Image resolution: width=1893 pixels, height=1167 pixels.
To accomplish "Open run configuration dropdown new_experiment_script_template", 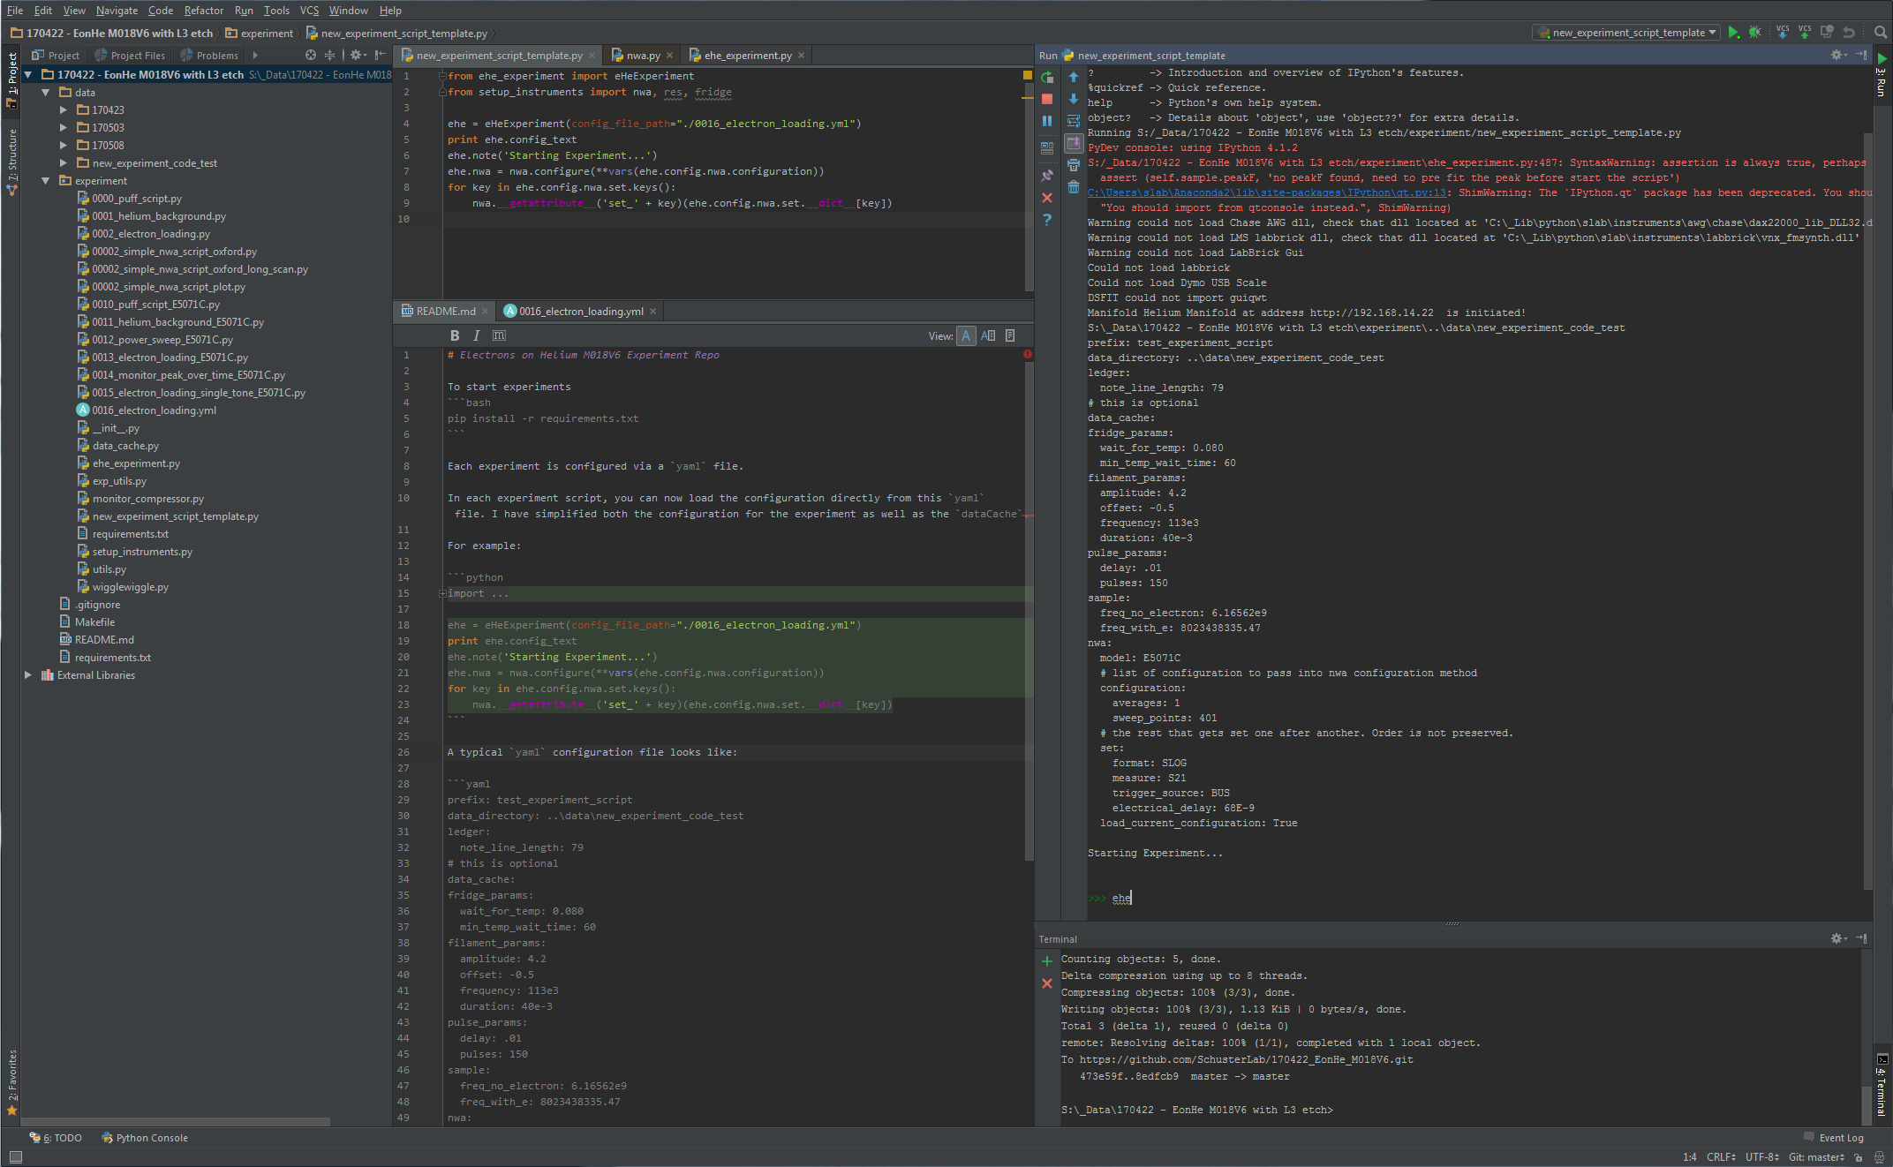I will pyautogui.click(x=1627, y=33).
